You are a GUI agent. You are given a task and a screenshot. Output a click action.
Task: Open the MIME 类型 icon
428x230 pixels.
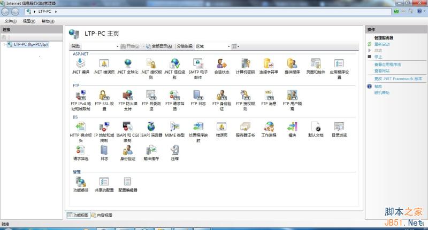click(174, 127)
